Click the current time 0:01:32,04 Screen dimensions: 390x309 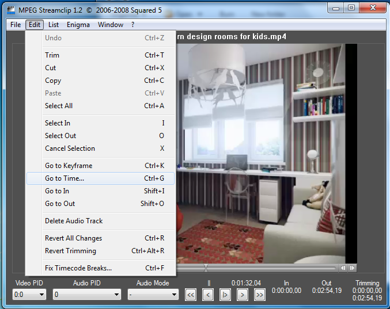coord(246,283)
